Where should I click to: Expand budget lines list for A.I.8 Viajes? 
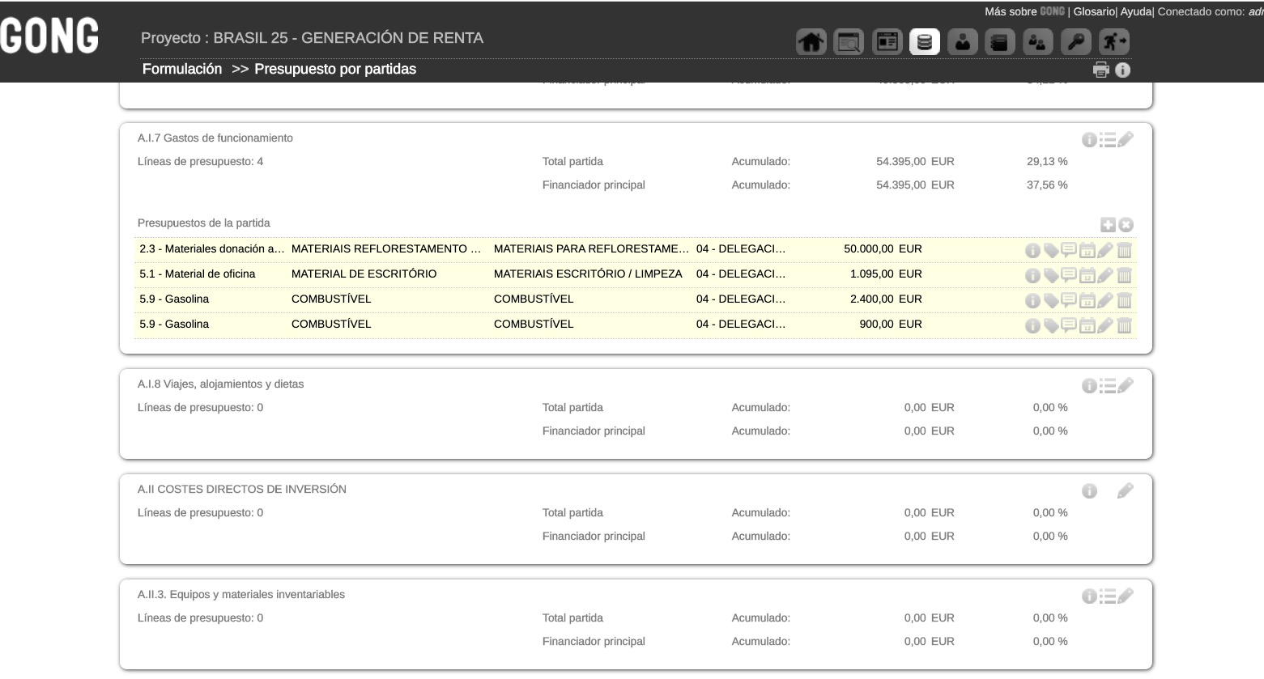1108,386
